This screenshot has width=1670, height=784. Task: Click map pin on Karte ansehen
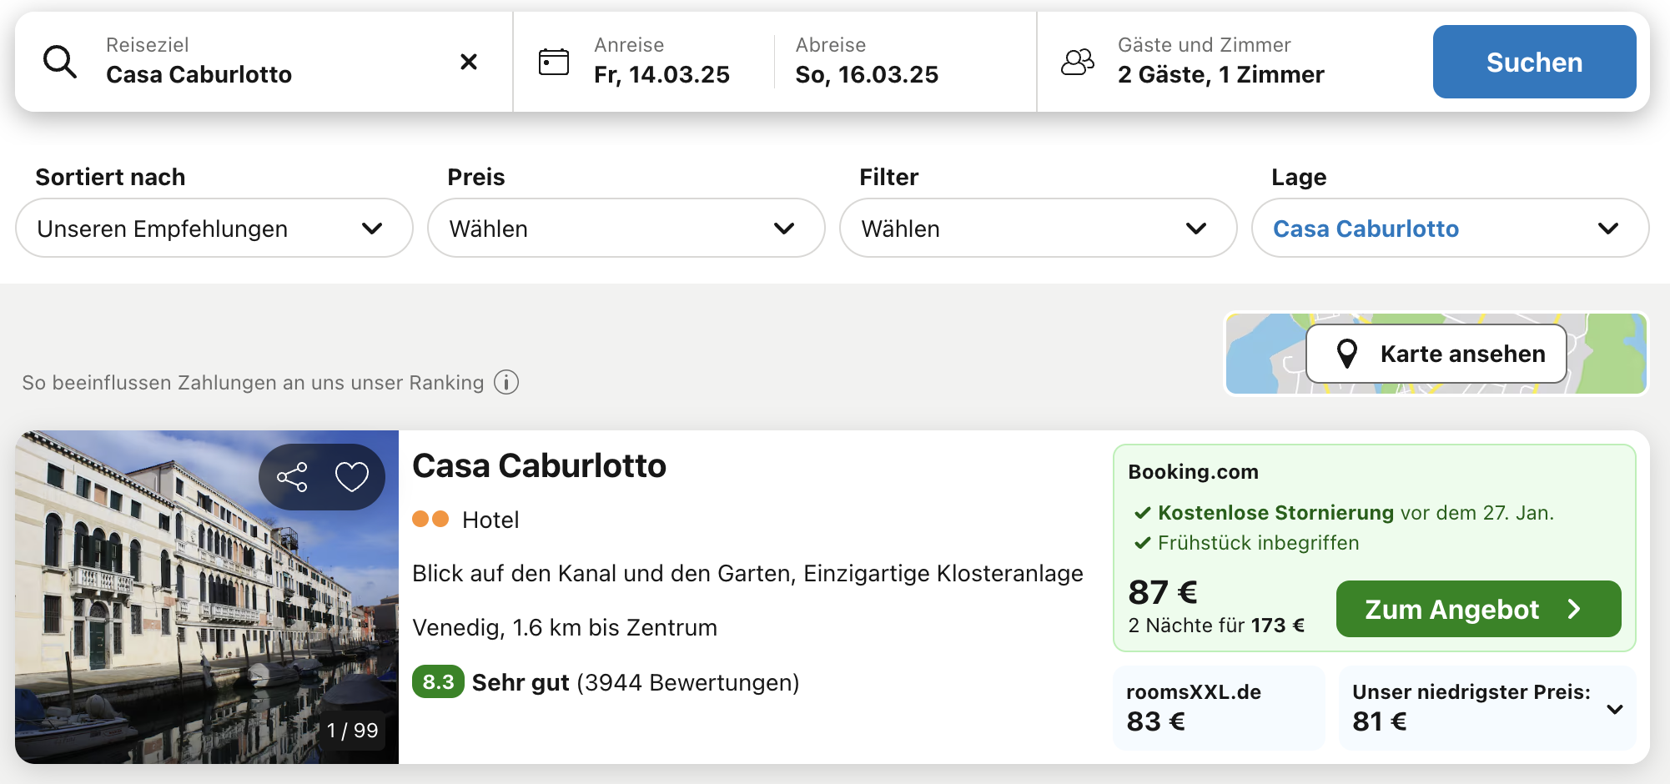pyautogui.click(x=1346, y=354)
